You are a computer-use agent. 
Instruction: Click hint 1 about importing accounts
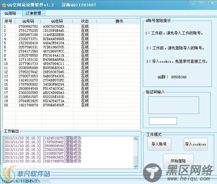coord(174,33)
